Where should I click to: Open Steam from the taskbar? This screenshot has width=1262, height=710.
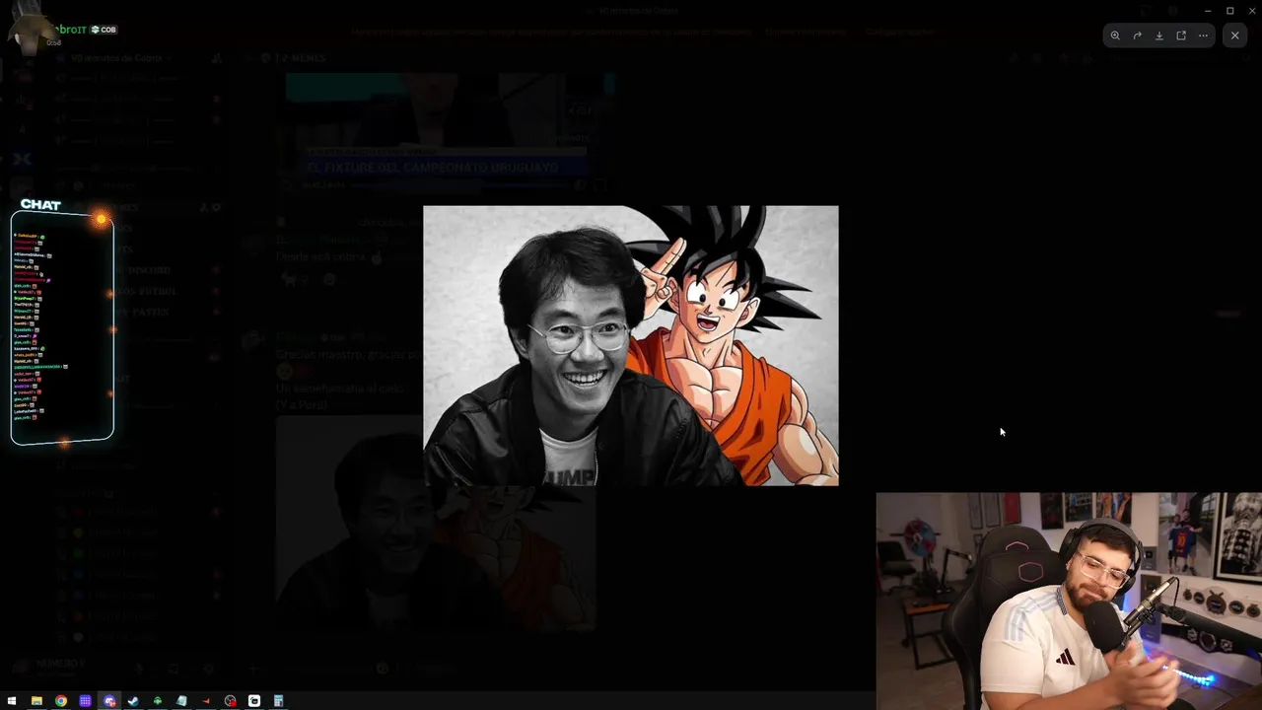[133, 701]
